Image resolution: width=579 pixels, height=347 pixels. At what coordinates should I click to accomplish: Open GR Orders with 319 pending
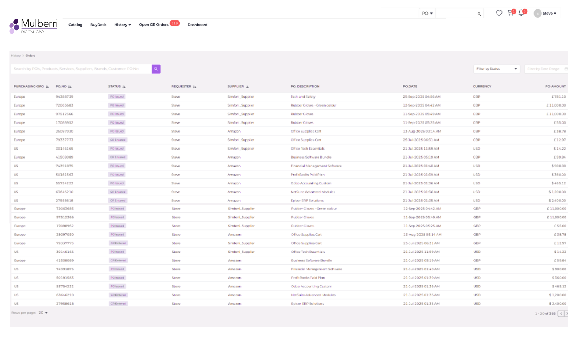point(154,25)
